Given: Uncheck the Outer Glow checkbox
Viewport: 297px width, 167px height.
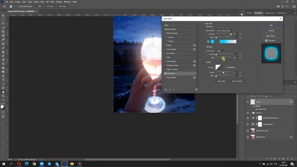Looking at the screenshot, I should 165,73.
